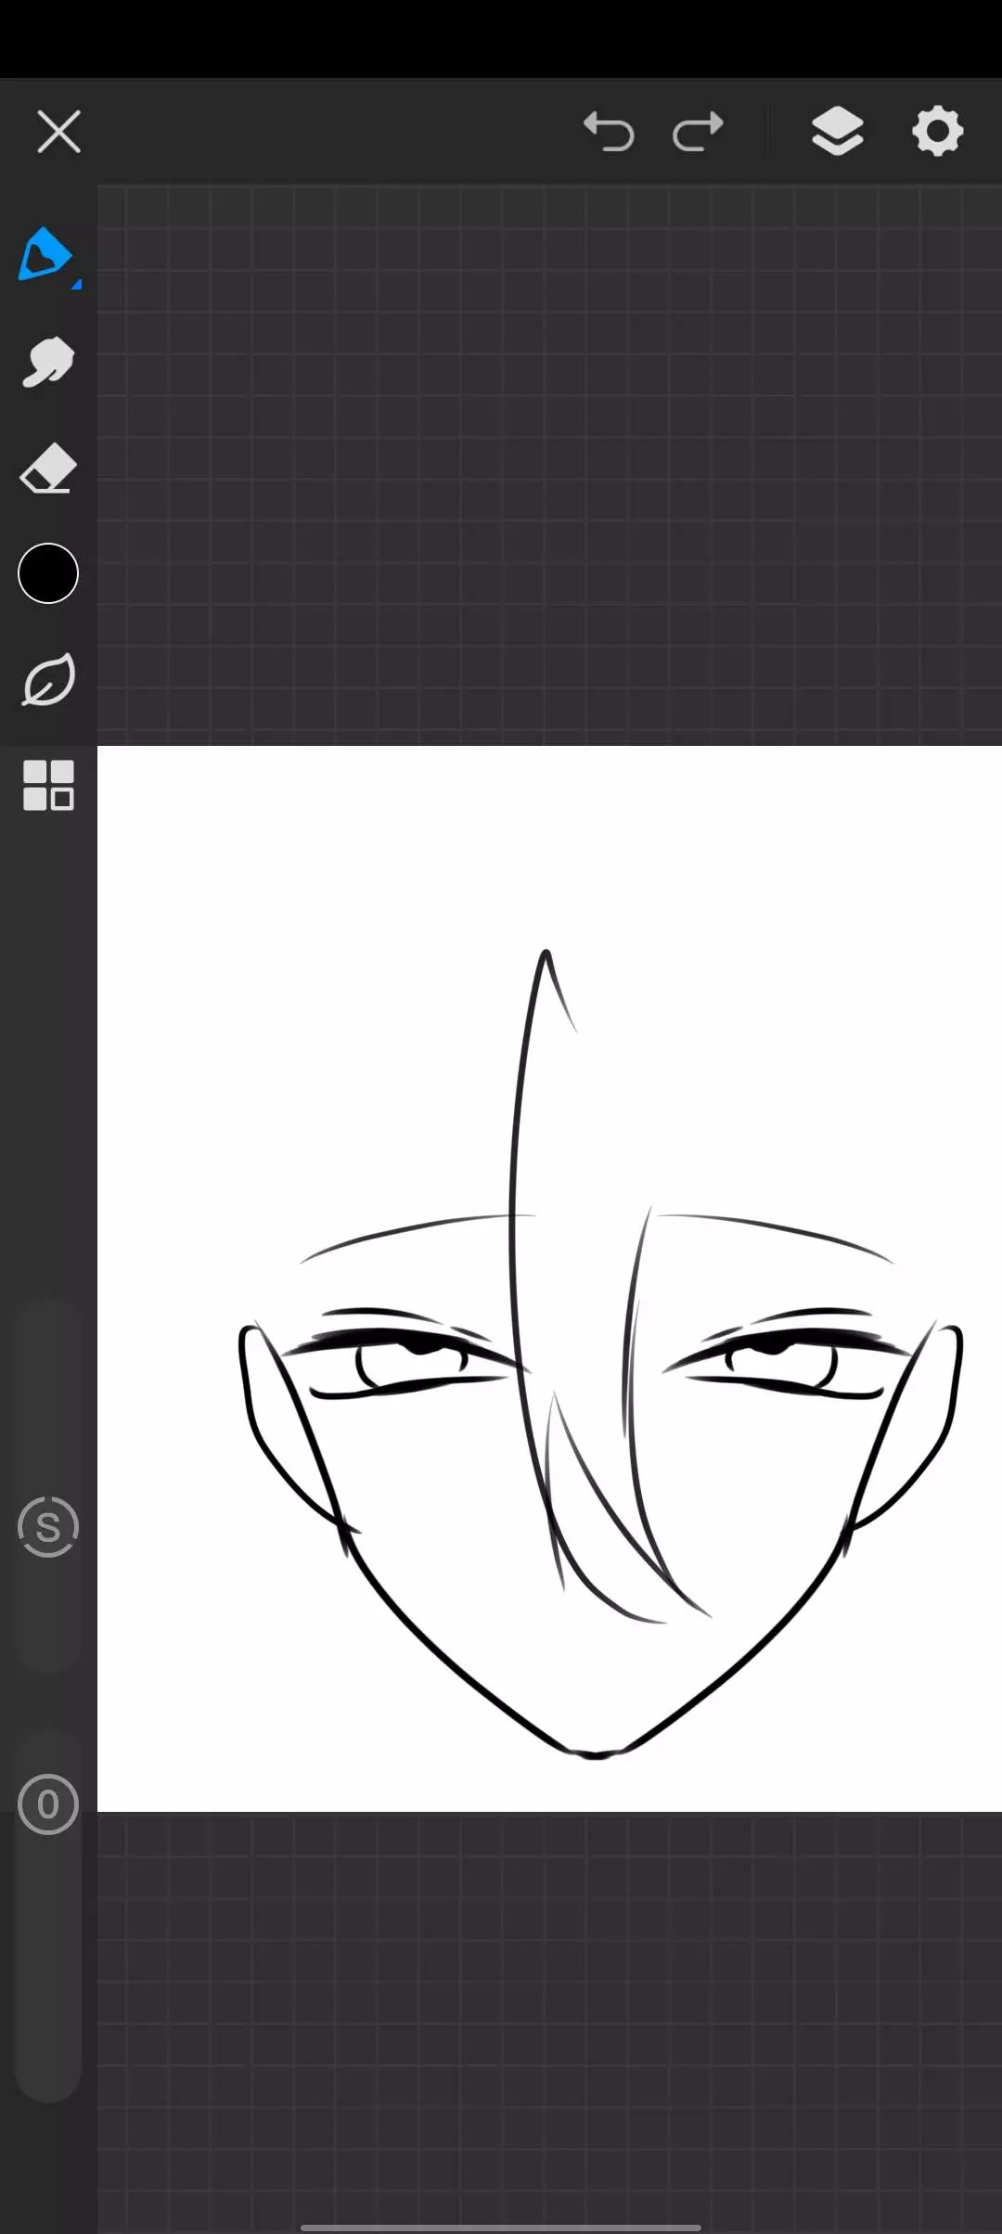1002x2234 pixels.
Task: Tap the home indicator bar at screen bottom
Action: click(x=501, y=2226)
